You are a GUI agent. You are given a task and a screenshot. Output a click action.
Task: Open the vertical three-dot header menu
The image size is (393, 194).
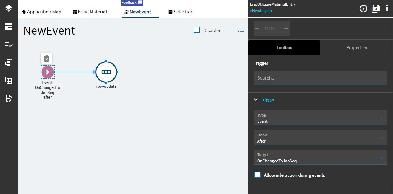(387, 8)
